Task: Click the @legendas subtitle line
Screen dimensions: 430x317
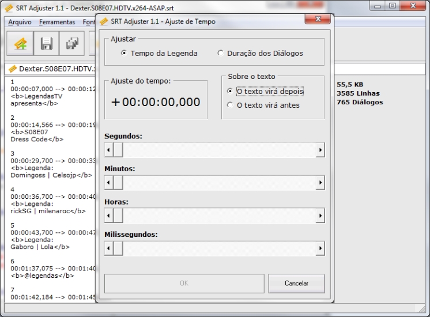Action: (x=42, y=276)
